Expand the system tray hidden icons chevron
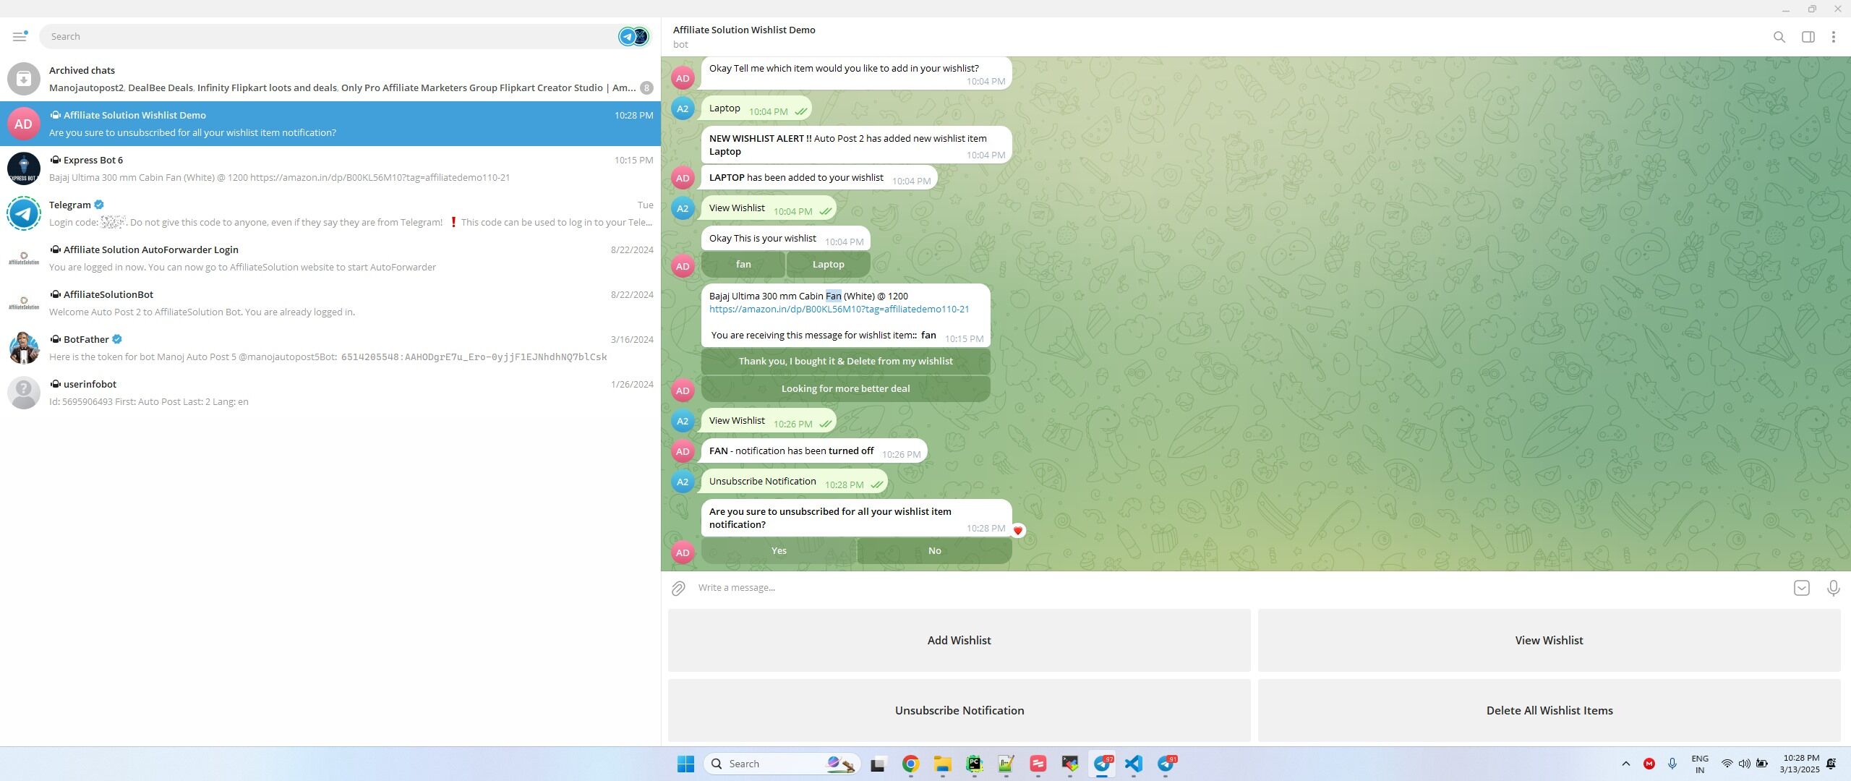 coord(1625,764)
